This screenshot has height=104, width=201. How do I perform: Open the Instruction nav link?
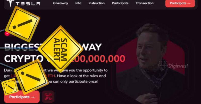[96, 3]
